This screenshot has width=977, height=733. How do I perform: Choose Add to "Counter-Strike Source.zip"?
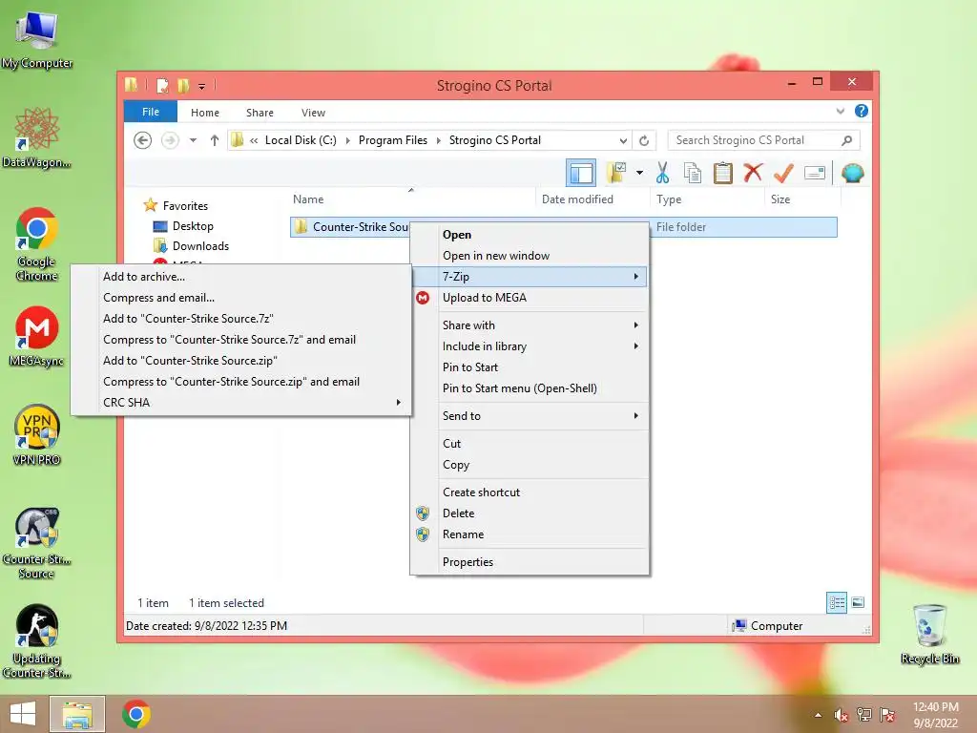240,360
